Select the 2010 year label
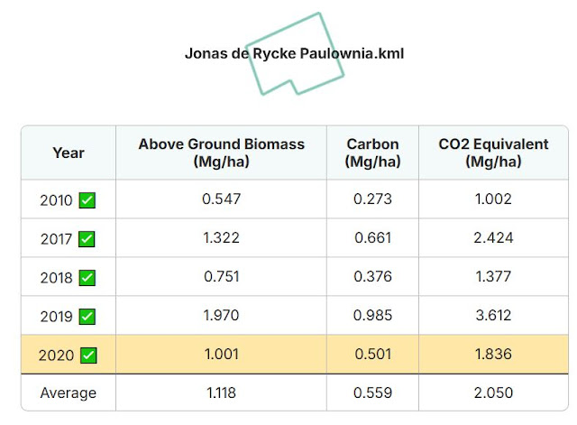This screenshot has height=425, width=577. [x=56, y=200]
